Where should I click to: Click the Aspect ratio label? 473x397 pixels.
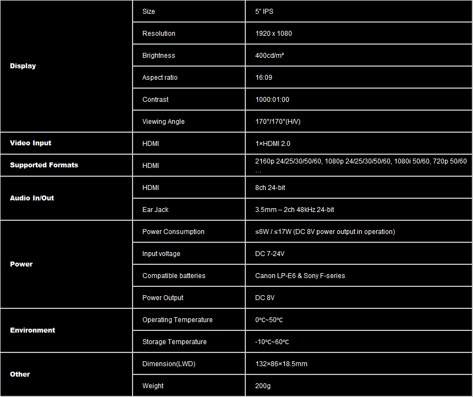click(x=160, y=78)
